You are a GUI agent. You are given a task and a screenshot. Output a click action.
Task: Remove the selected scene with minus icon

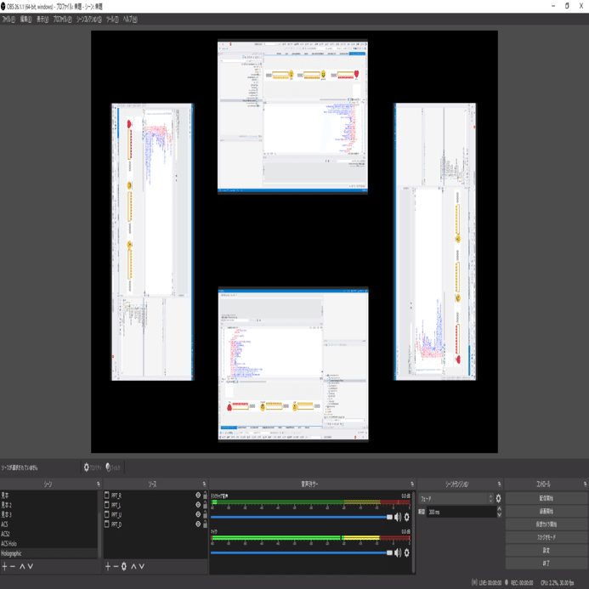13,566
